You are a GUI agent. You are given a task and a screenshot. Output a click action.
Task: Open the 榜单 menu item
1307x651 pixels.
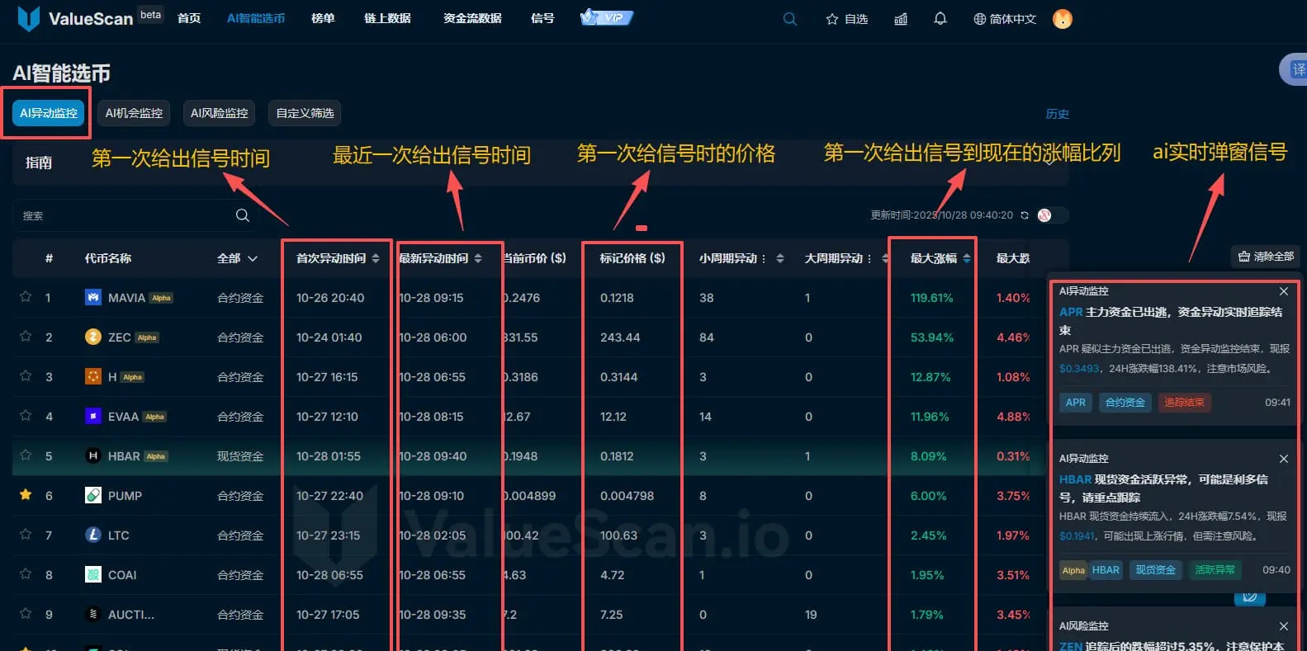323,18
